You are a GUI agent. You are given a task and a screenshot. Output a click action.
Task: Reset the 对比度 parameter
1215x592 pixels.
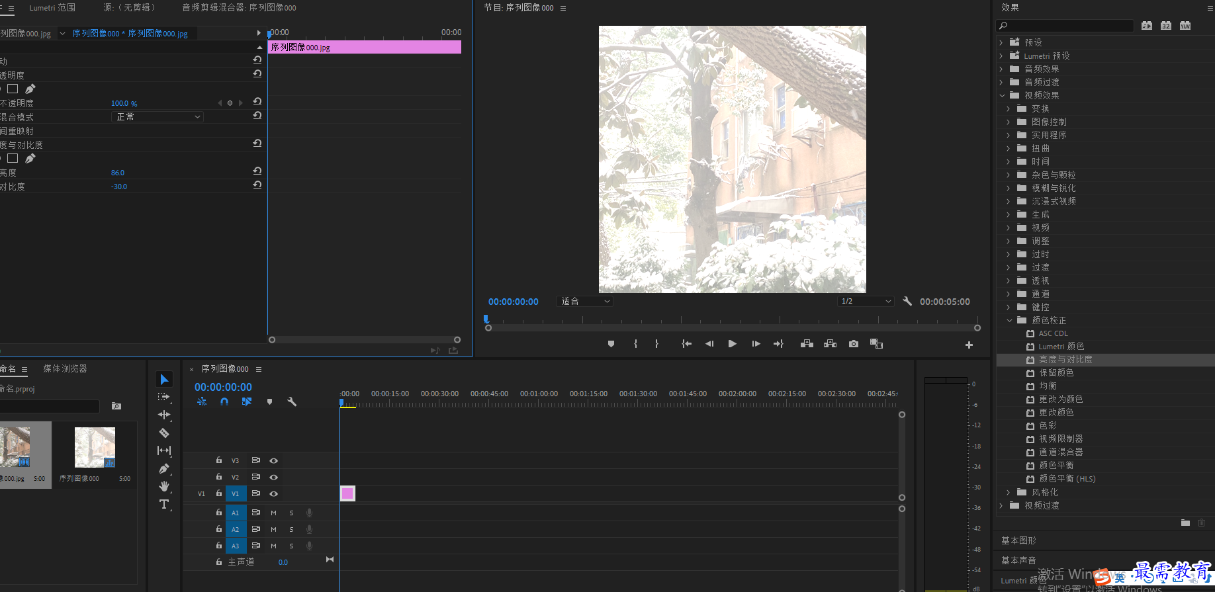pos(257,185)
